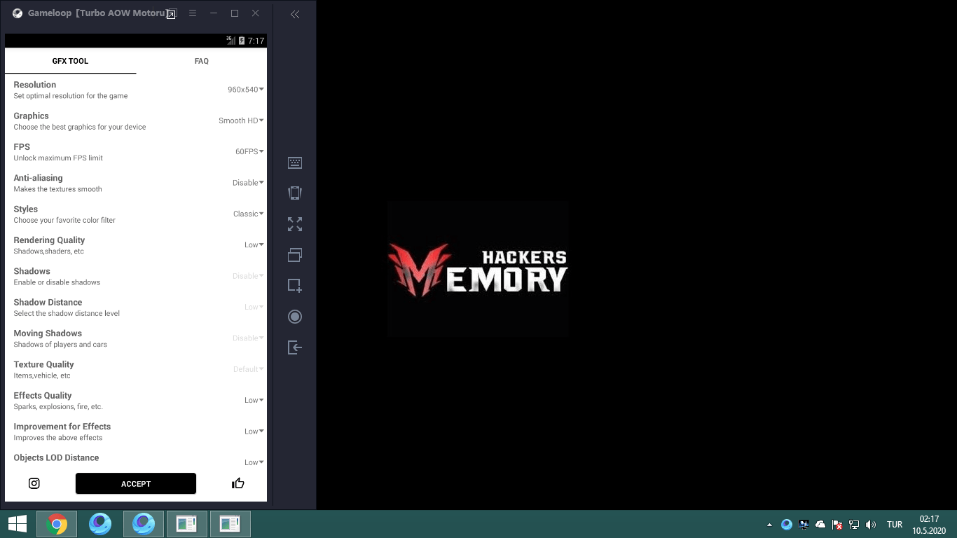Take a screenshot with the sidebar capture icon

click(295, 286)
